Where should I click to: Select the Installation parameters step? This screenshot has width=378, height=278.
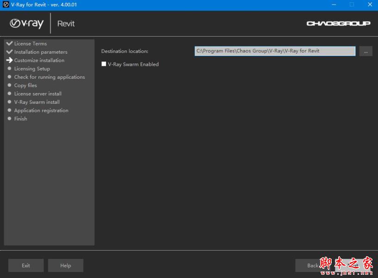pyautogui.click(x=41, y=52)
